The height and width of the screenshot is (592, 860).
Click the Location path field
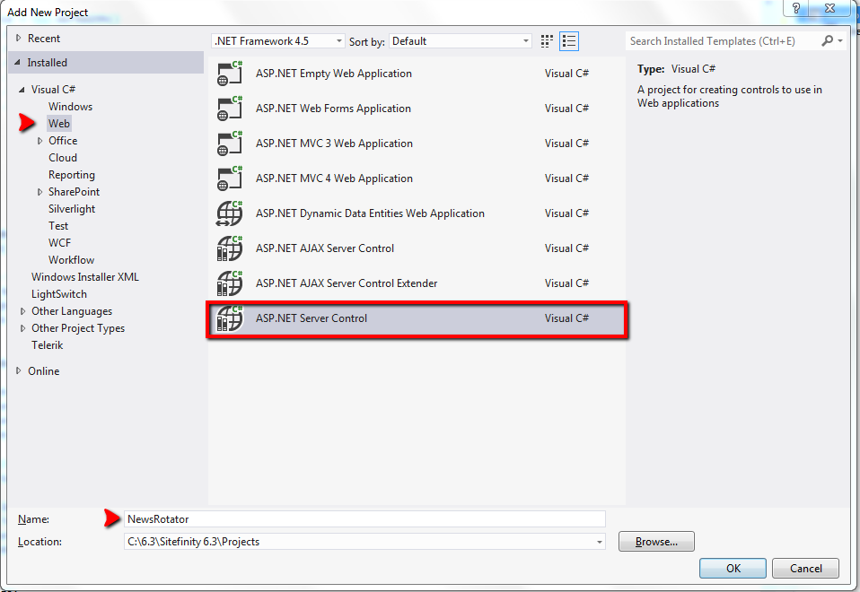[364, 542]
